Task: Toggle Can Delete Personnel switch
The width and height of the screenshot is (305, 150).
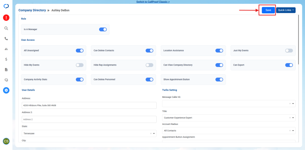Action: pyautogui.click(x=149, y=80)
